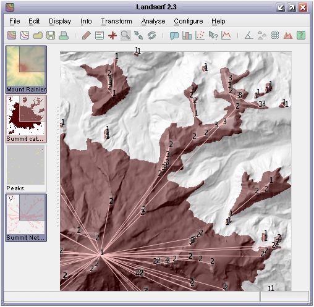This screenshot has height=307, width=314.
Task: Select the Mount Rainier raster thumbnail
Action: click(x=26, y=69)
